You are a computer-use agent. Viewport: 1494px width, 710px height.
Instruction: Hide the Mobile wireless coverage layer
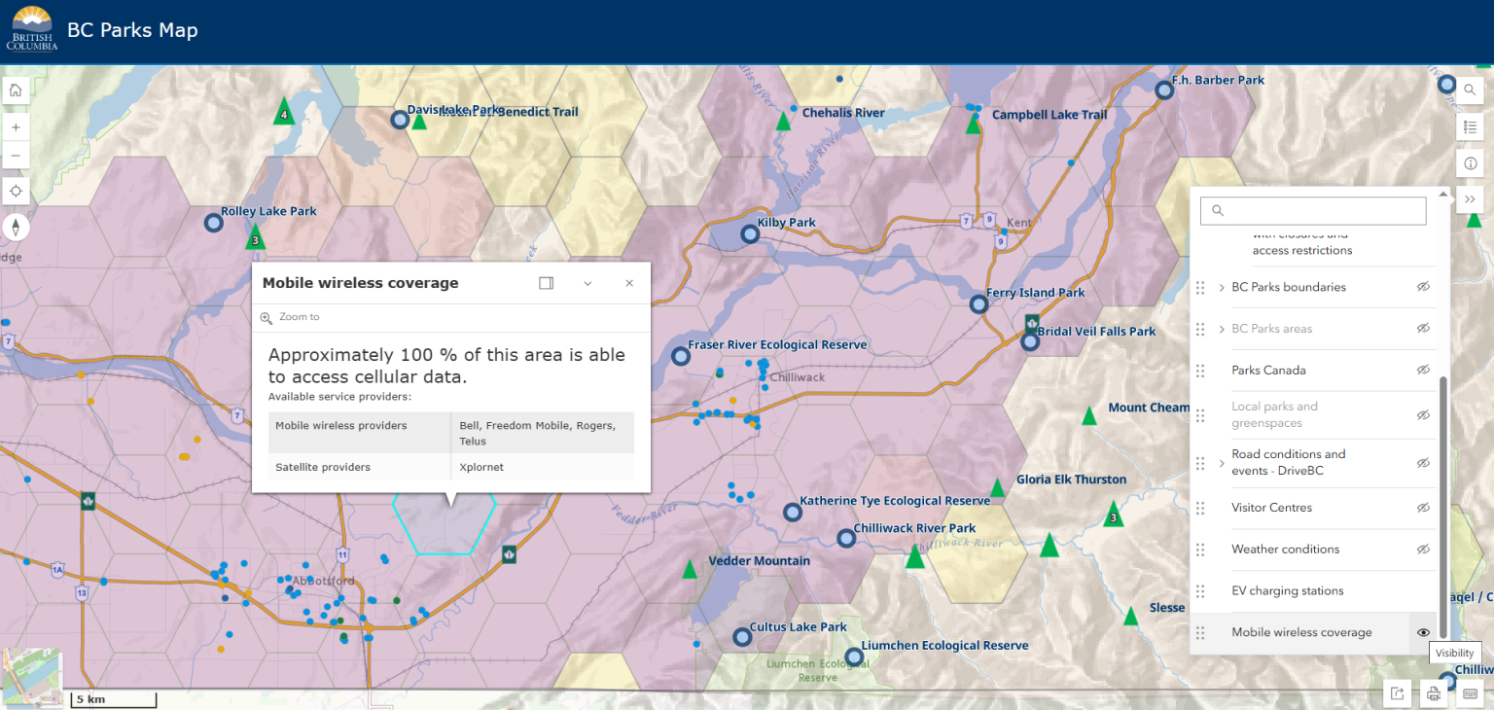[1423, 631]
